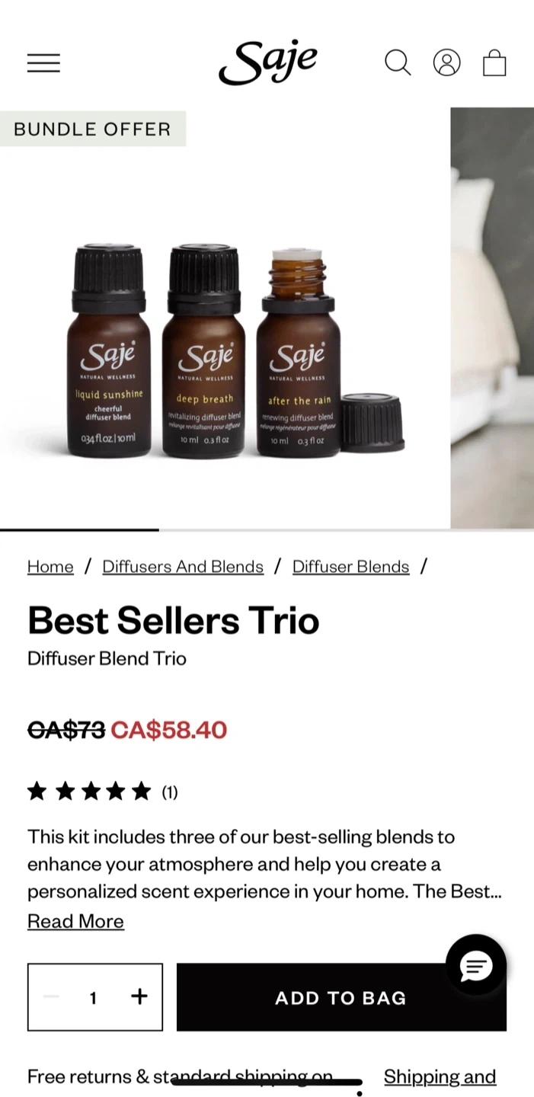
Task: Go to the Saje logo homepage
Action: (268, 62)
